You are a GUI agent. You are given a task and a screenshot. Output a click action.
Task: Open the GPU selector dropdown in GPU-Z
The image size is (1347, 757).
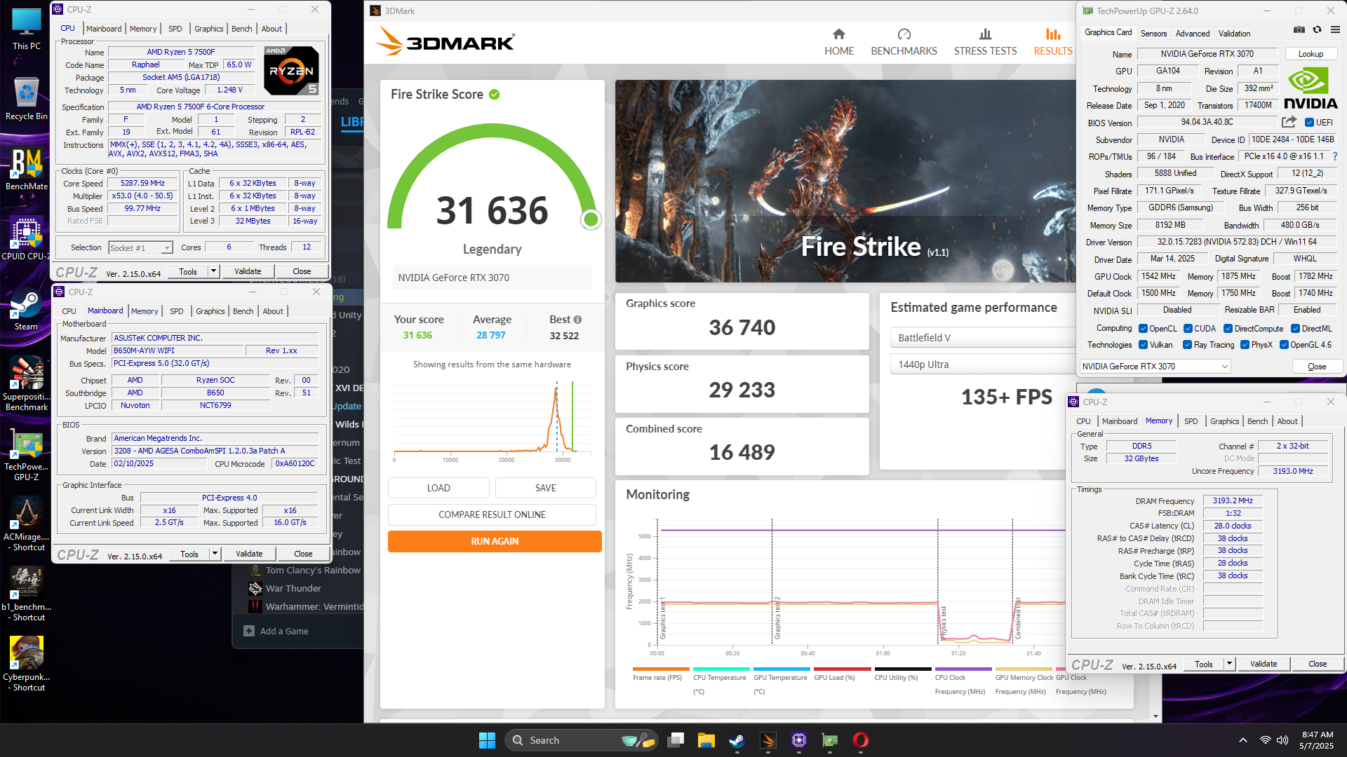1155,367
